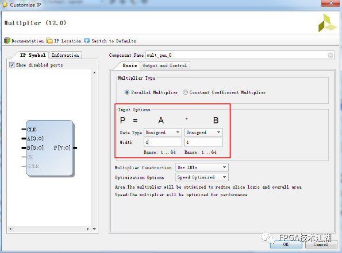The height and width of the screenshot is (253, 342).
Task: Click the CLK port on the IP symbol
Action: pyautogui.click(x=32, y=130)
